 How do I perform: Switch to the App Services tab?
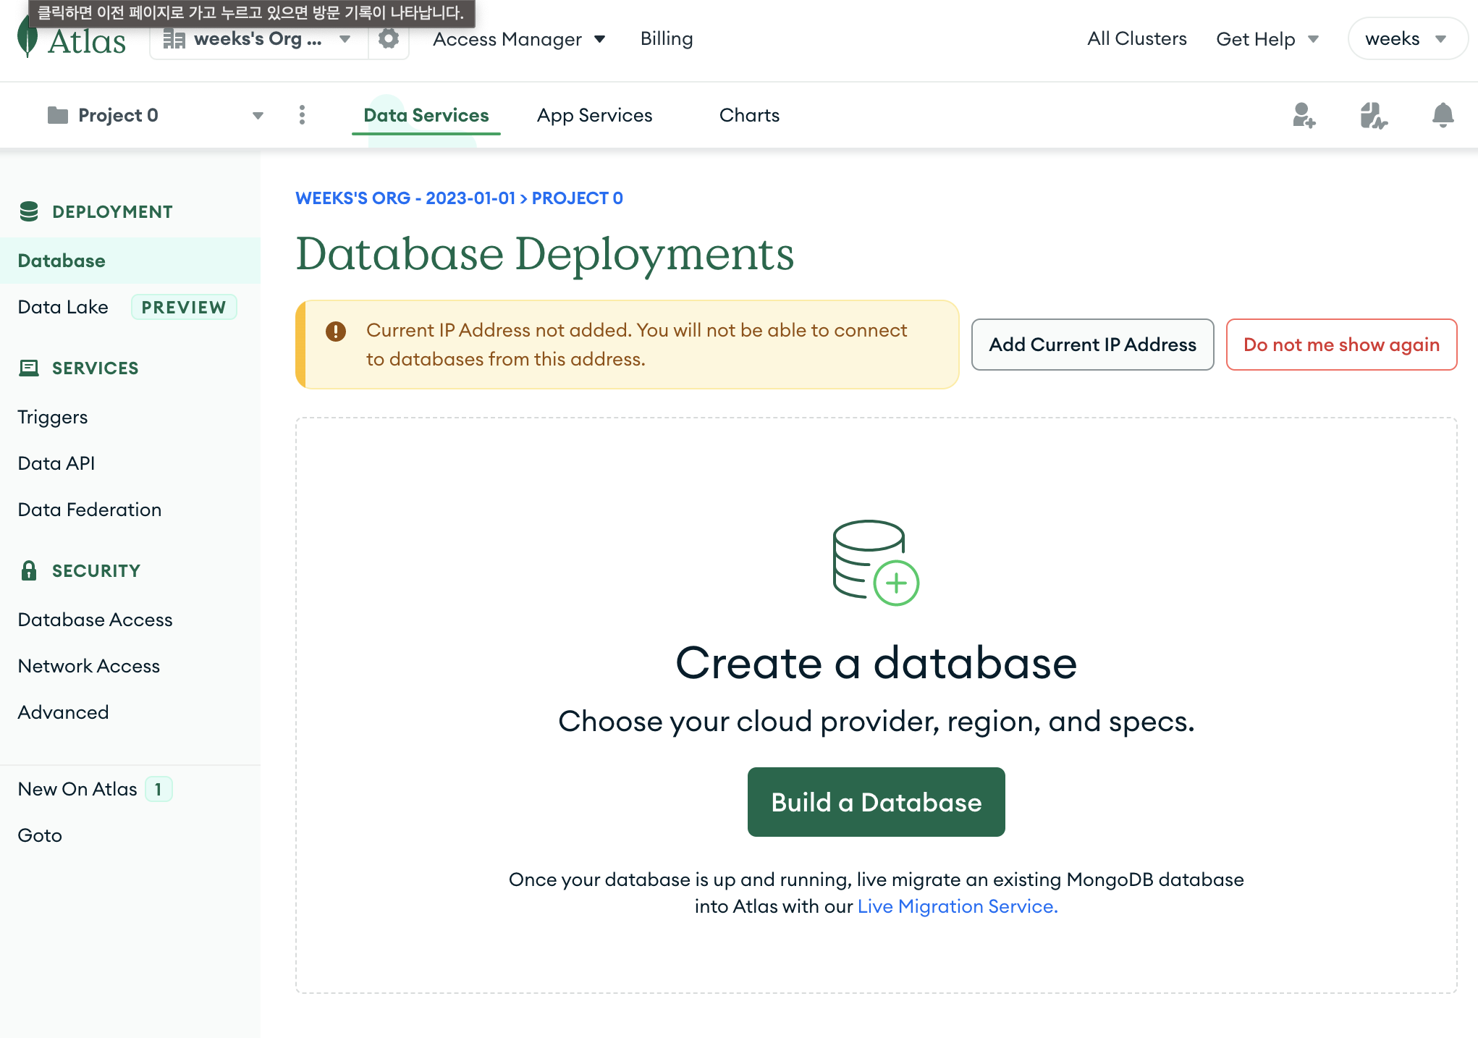595,115
